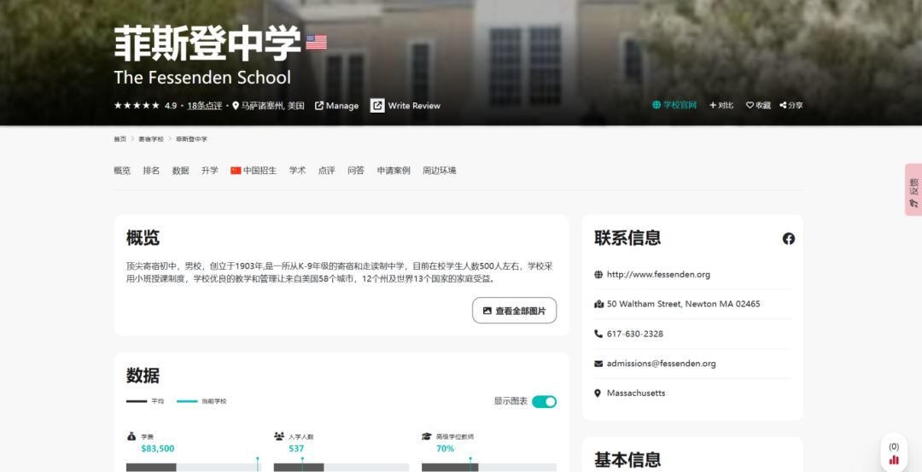
Task: Click the 平均 legend label
Action: pos(158,401)
